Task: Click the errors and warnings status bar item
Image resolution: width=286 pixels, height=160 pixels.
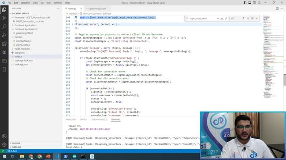Action: pyautogui.click(x=12, y=151)
